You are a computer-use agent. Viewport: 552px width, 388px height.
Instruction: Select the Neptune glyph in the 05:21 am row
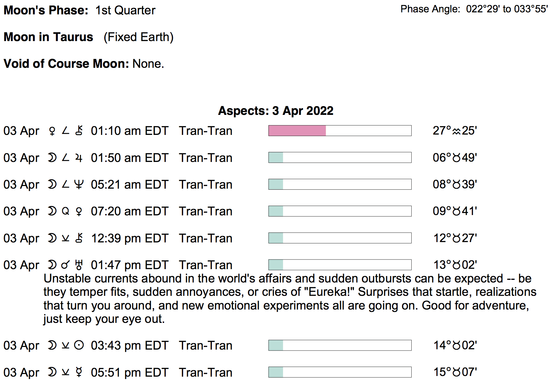[79, 184]
